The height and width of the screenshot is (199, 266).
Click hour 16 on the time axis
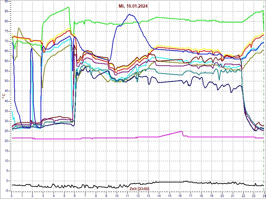click(180, 196)
